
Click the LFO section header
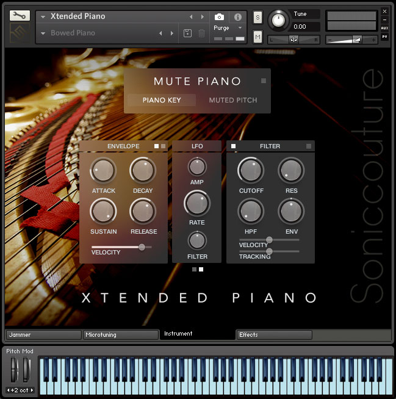coord(197,146)
